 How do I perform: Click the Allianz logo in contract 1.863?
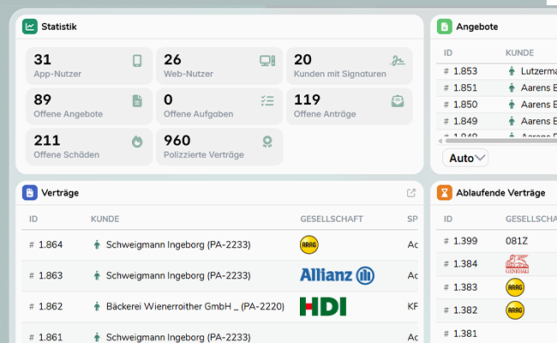click(337, 275)
